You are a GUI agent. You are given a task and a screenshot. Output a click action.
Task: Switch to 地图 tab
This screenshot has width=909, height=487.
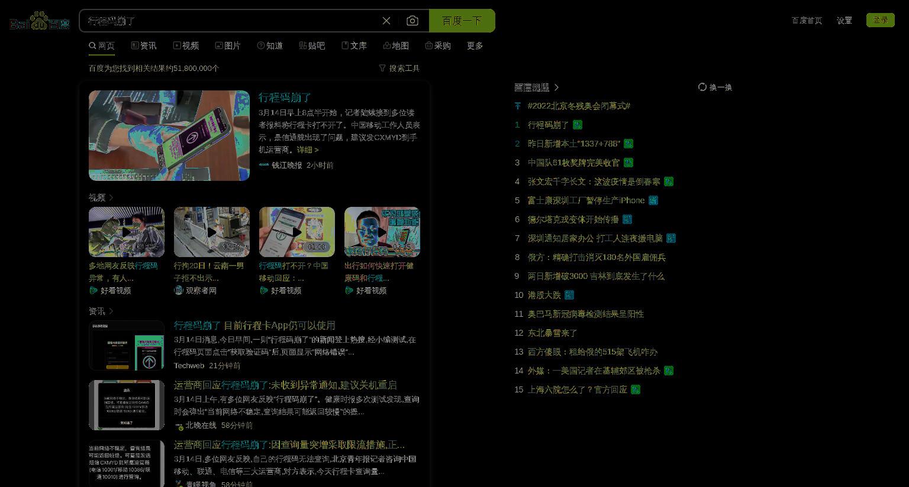pyautogui.click(x=396, y=46)
